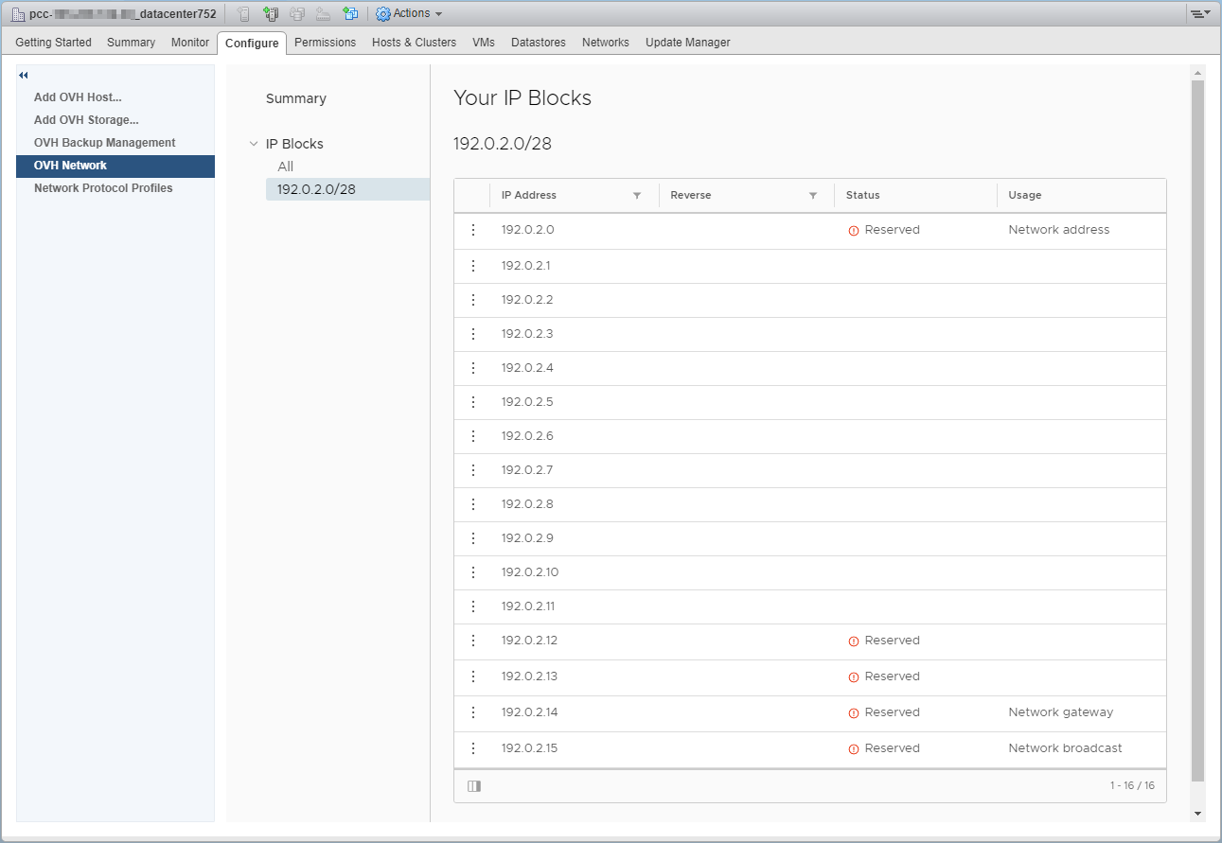Collapse the IP Blocks tree node
1222x843 pixels.
click(x=253, y=145)
